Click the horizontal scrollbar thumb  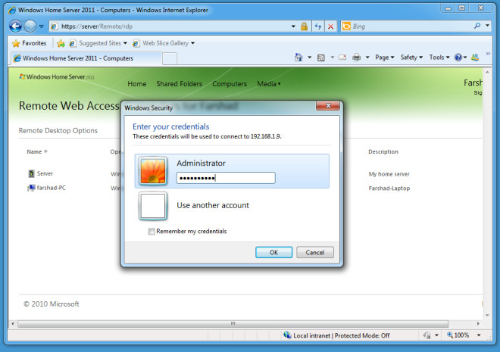pos(233,324)
